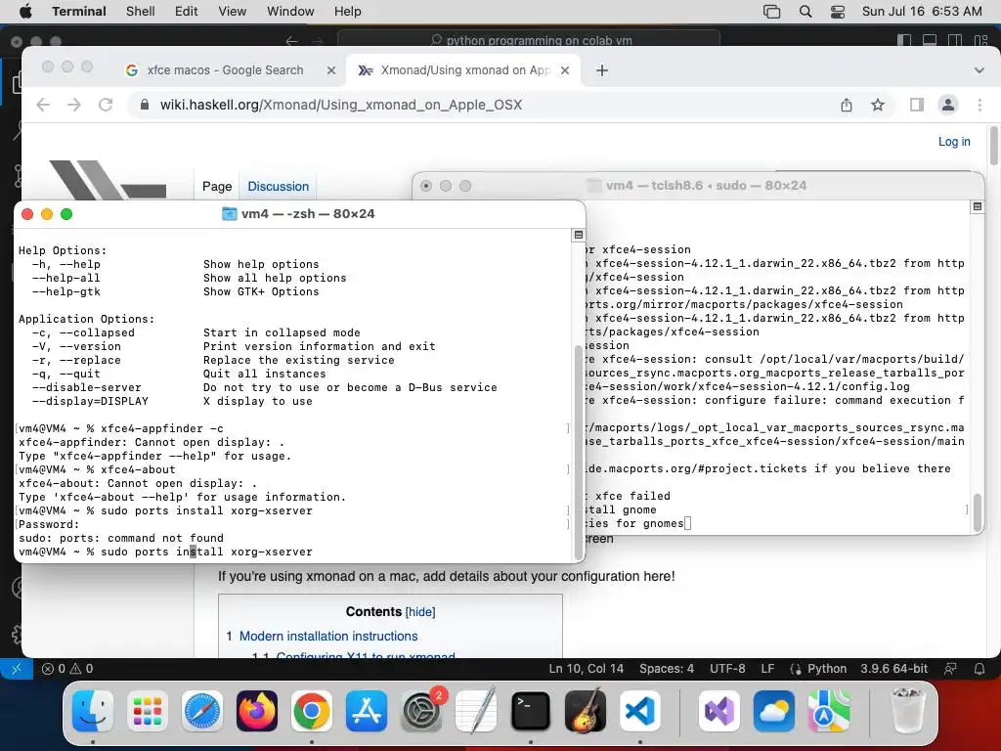Open a new Chrome tab with the plus button

[x=602, y=70]
